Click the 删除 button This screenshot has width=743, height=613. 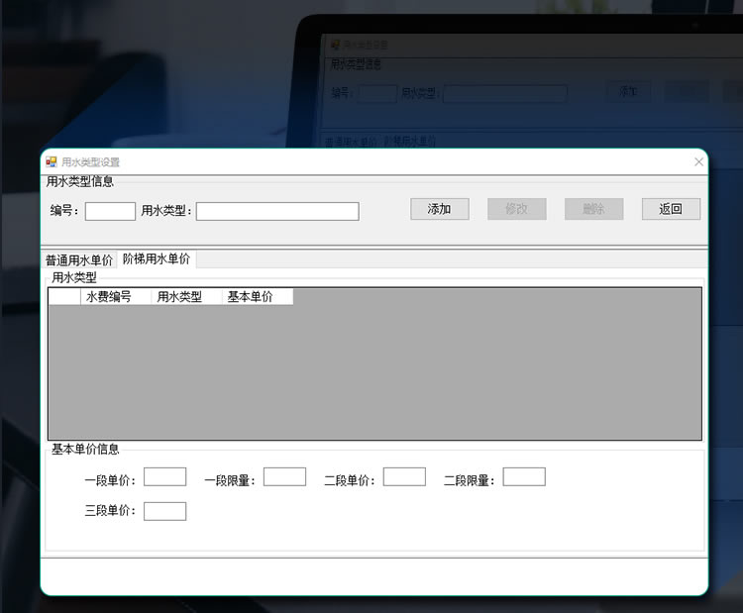click(593, 209)
